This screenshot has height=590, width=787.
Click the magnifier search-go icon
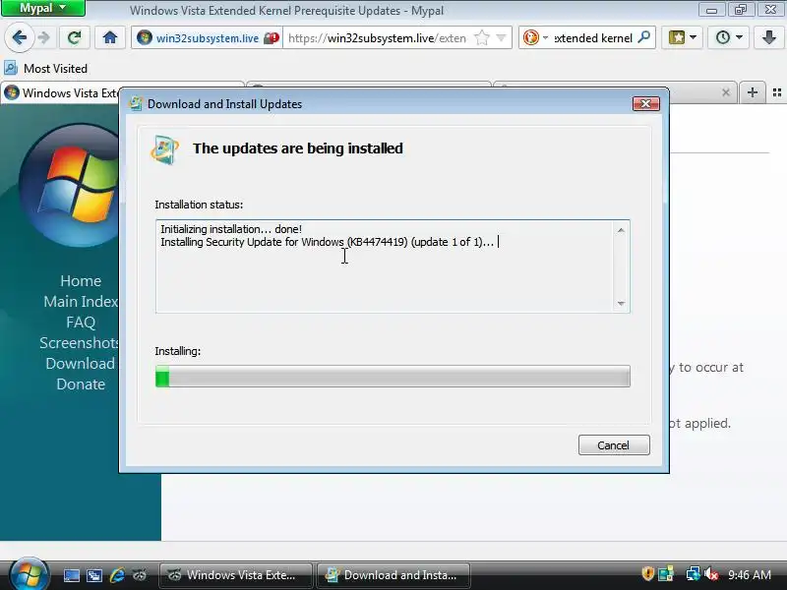(644, 37)
